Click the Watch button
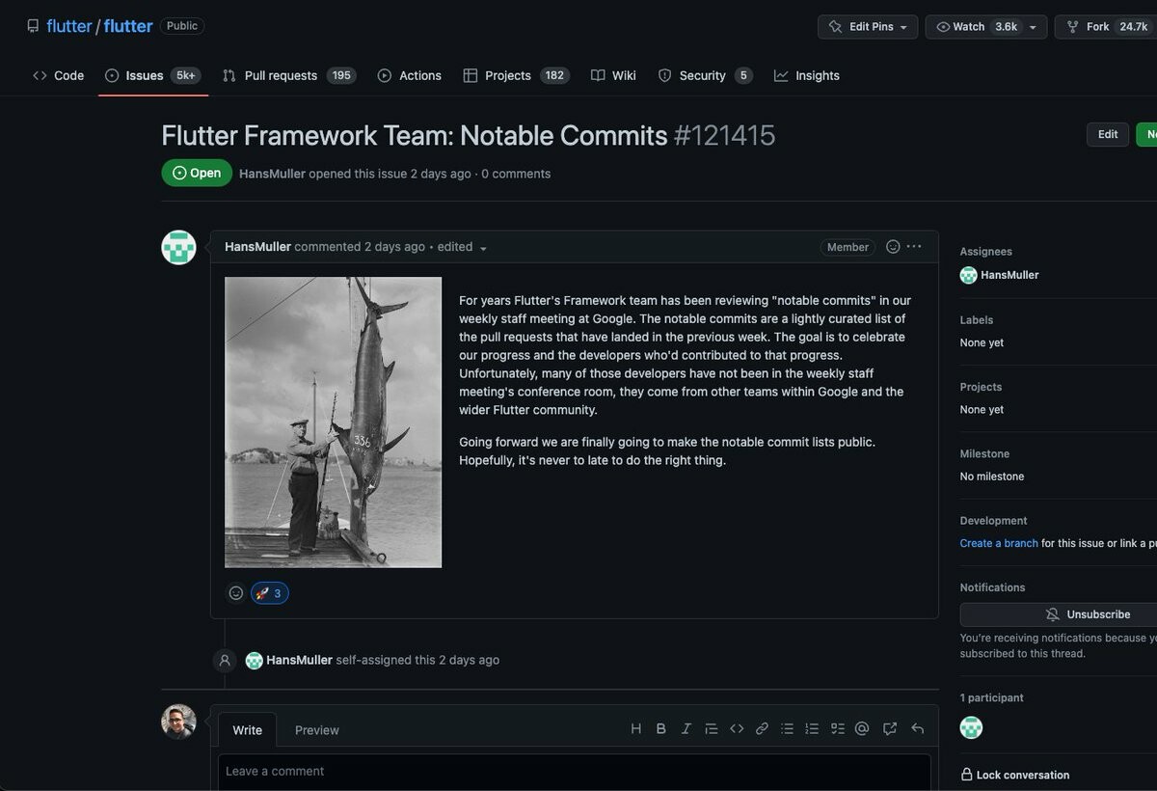The image size is (1157, 791). click(973, 27)
